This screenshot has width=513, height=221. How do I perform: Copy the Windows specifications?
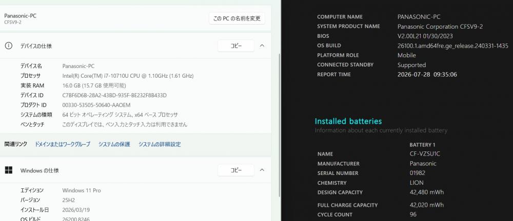pyautogui.click(x=236, y=170)
